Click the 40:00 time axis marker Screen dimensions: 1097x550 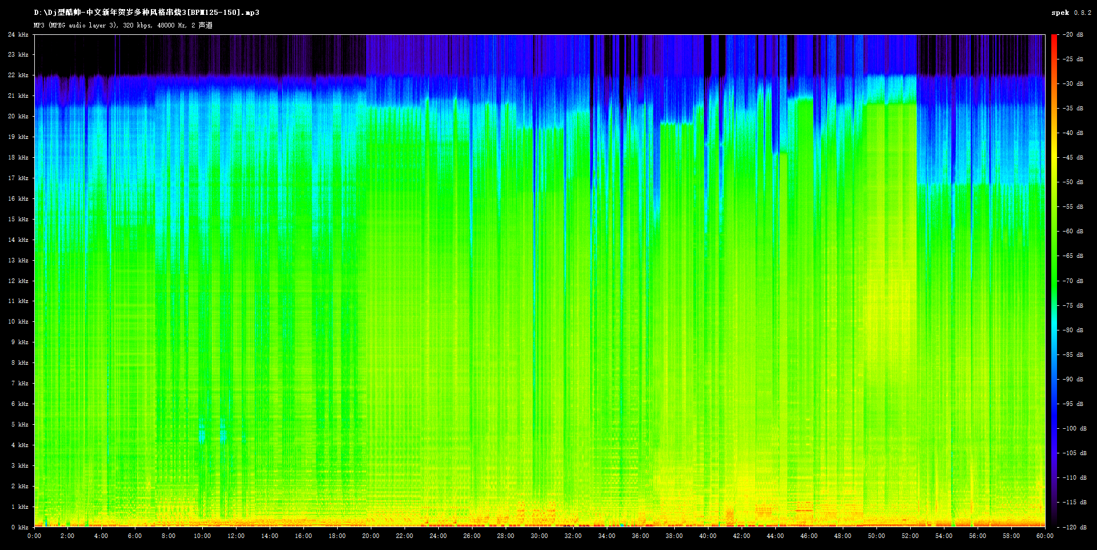click(708, 536)
